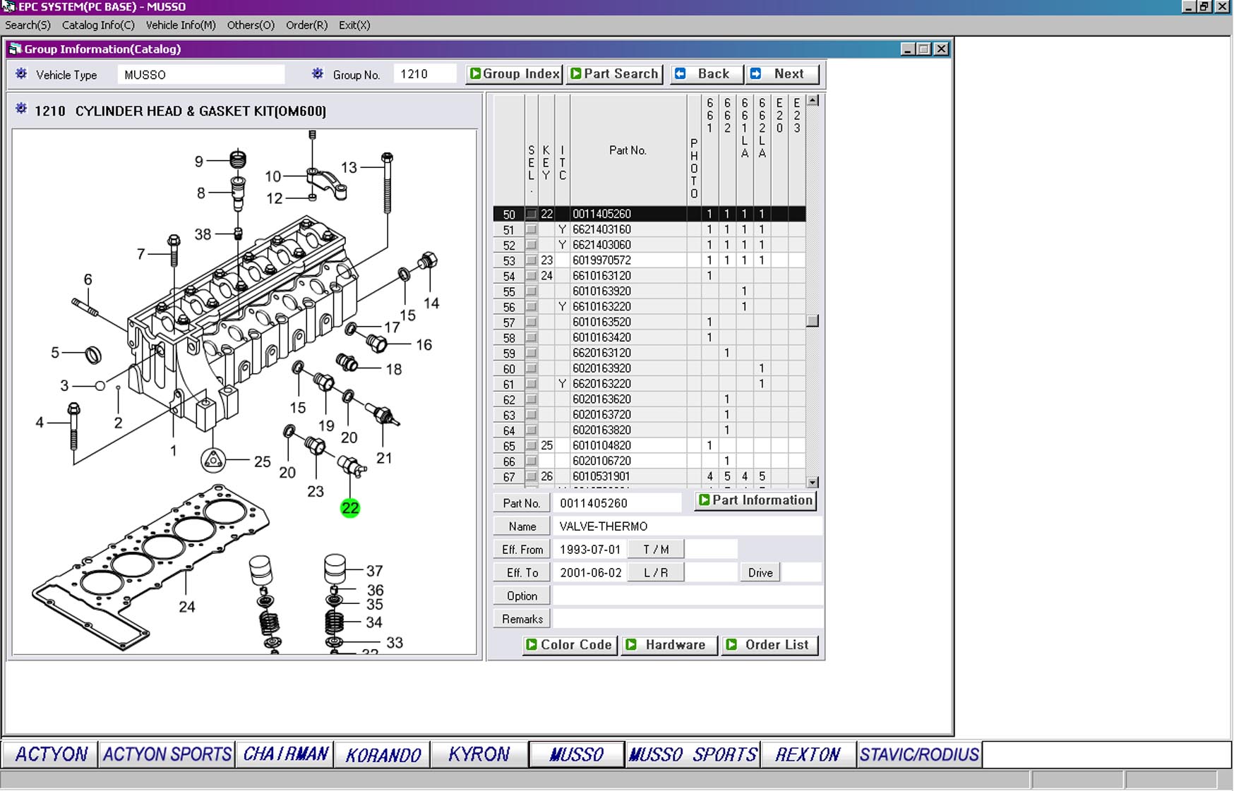Go to Next group
1234x791 pixels.
click(x=782, y=74)
